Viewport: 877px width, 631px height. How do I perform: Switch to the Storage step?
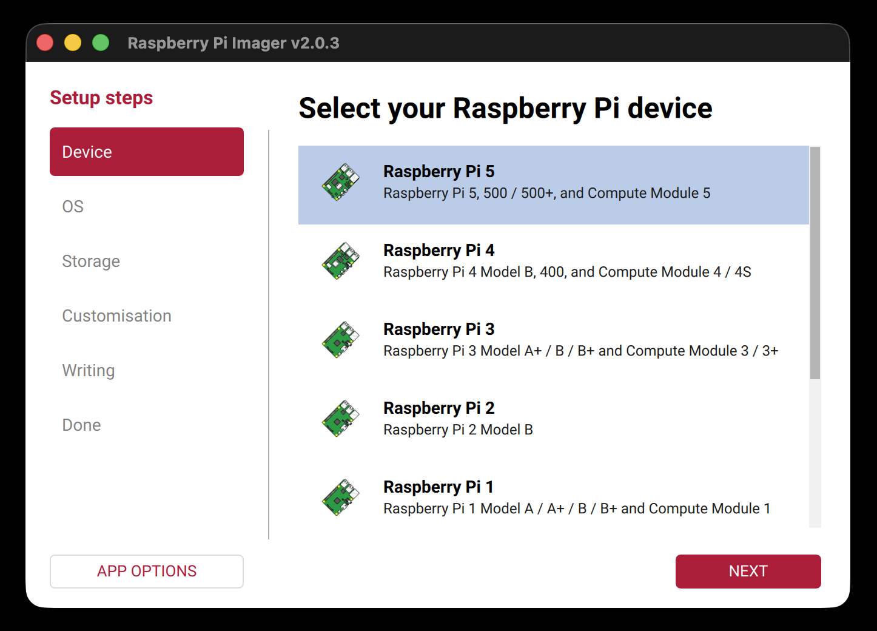pyautogui.click(x=91, y=261)
